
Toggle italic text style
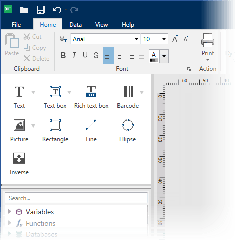pyautogui.click(x=74, y=55)
